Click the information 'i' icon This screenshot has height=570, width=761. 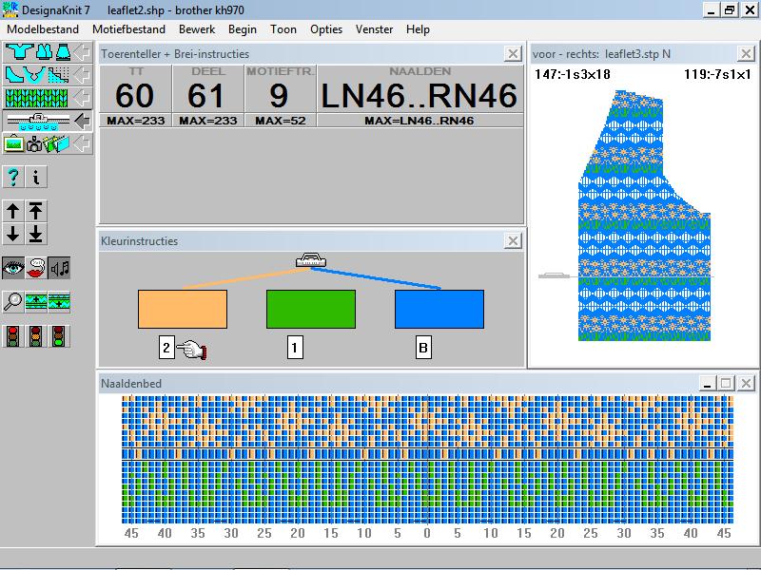(36, 177)
